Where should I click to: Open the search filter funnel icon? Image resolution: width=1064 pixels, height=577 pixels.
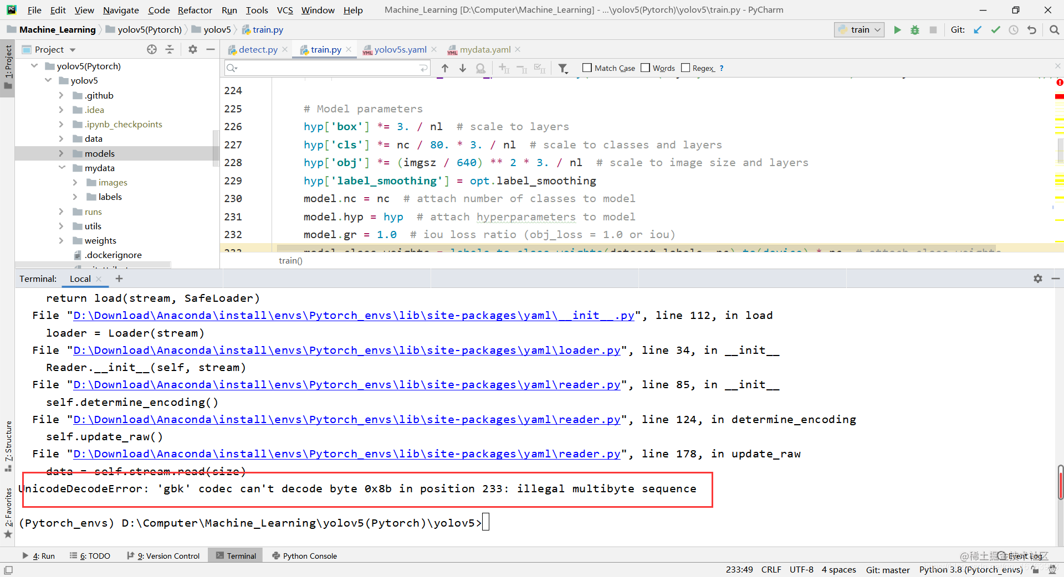[x=563, y=68]
